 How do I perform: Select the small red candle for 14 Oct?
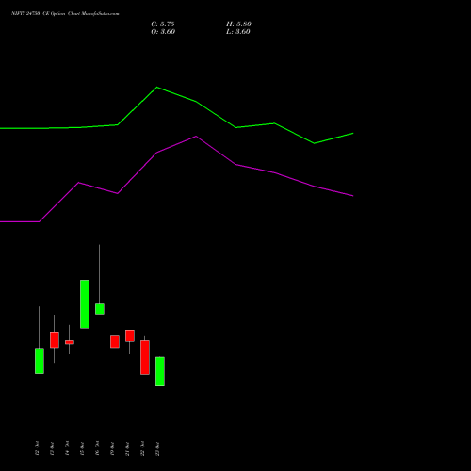(x=70, y=342)
